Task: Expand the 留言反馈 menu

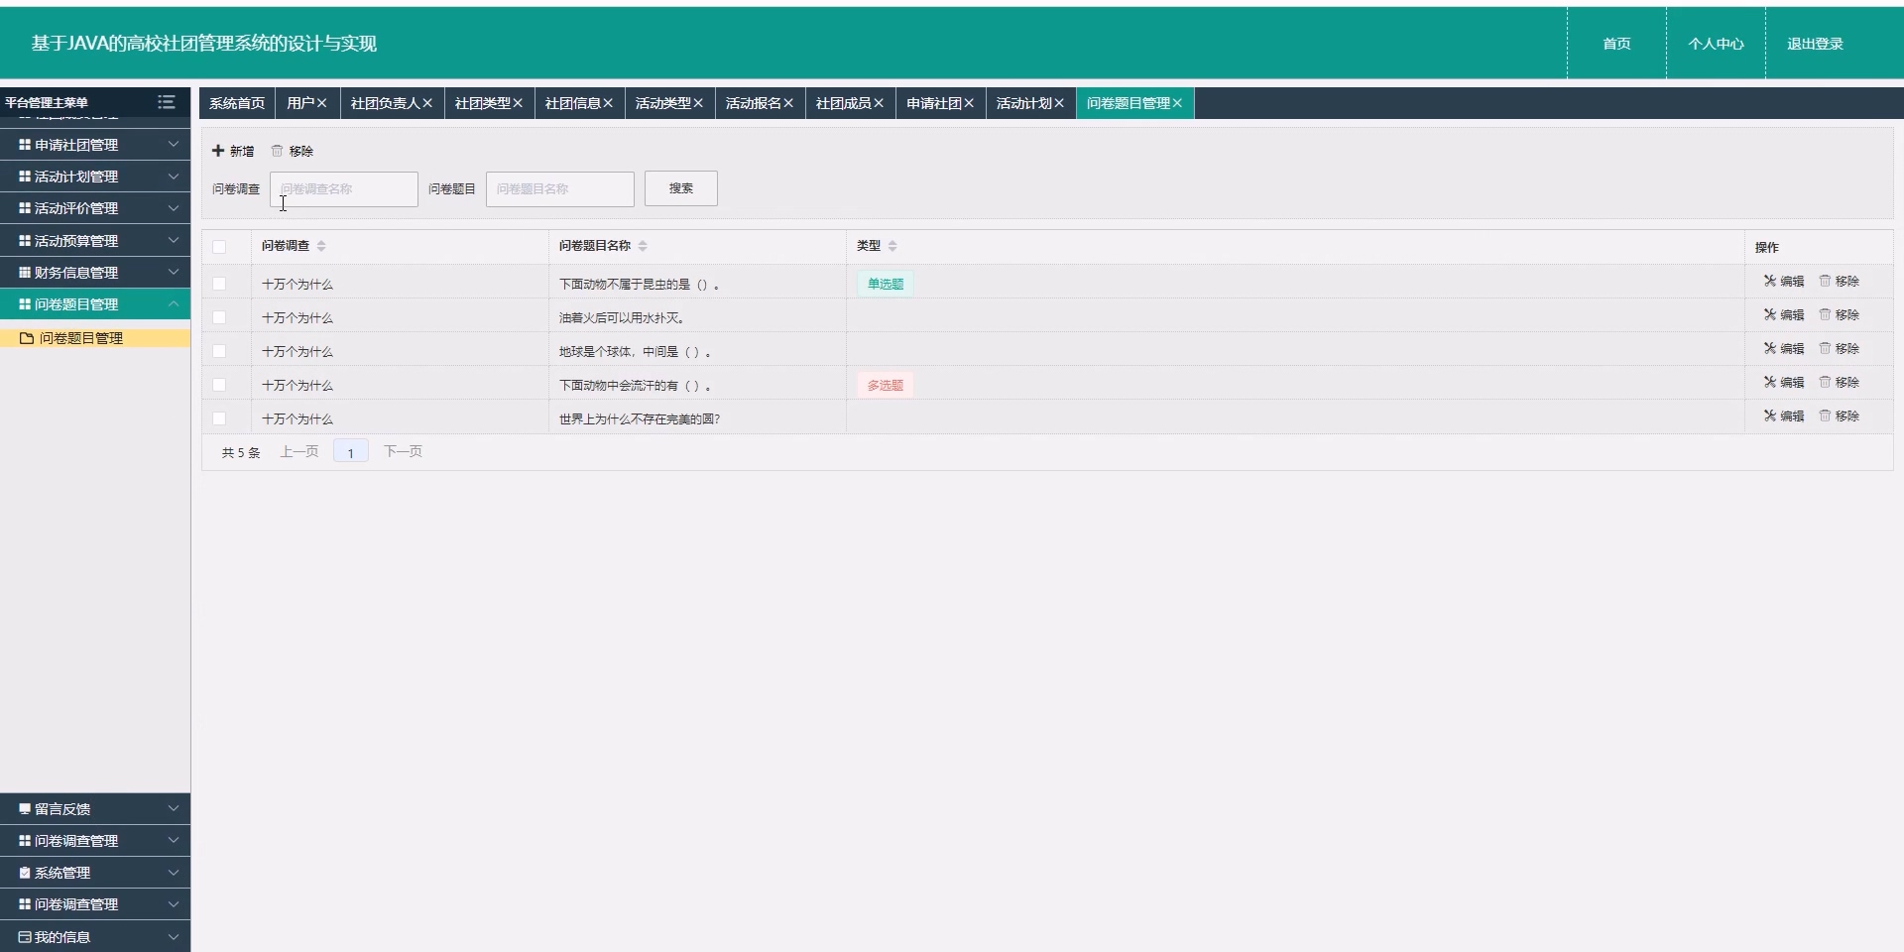Action: [95, 809]
